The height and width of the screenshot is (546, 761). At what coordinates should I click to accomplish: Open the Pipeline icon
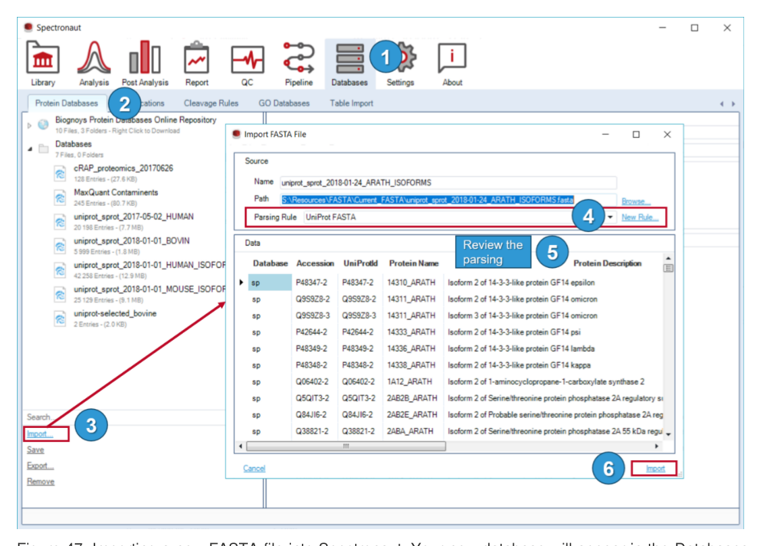point(299,58)
